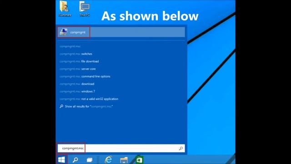Open the Windows Start button

pyautogui.click(x=61, y=160)
